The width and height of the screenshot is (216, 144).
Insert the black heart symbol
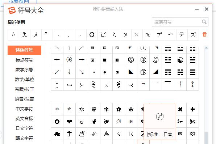click(x=69, y=122)
